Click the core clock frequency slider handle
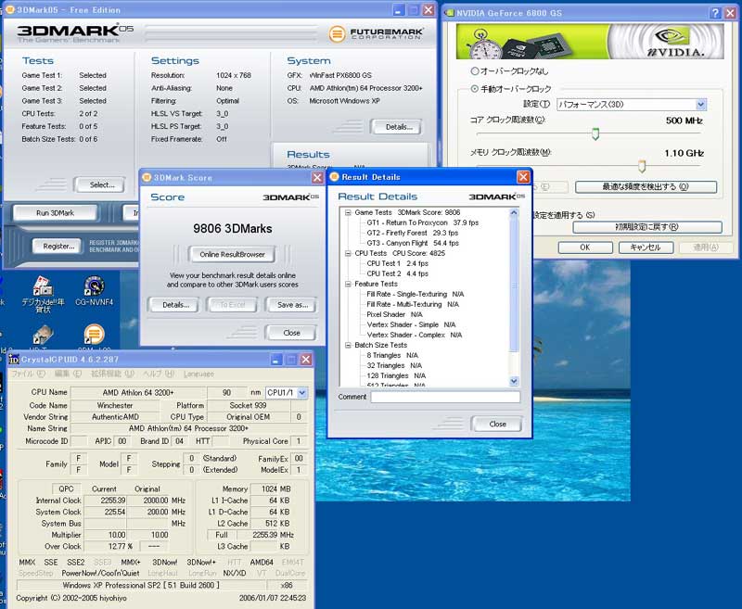 [595, 133]
